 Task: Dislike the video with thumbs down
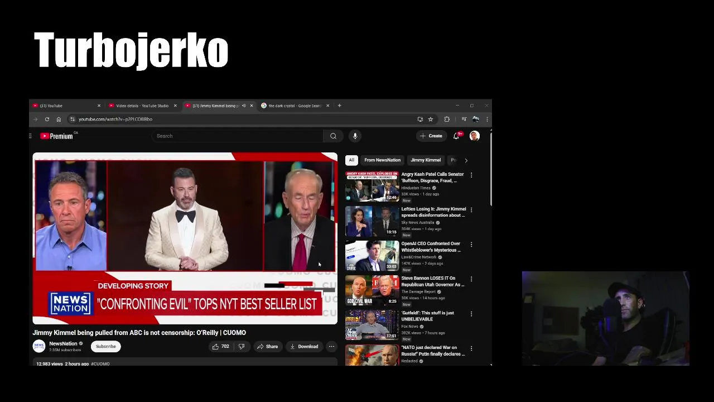click(242, 346)
